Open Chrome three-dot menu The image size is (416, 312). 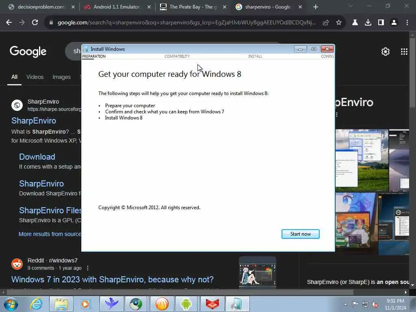pos(407,23)
